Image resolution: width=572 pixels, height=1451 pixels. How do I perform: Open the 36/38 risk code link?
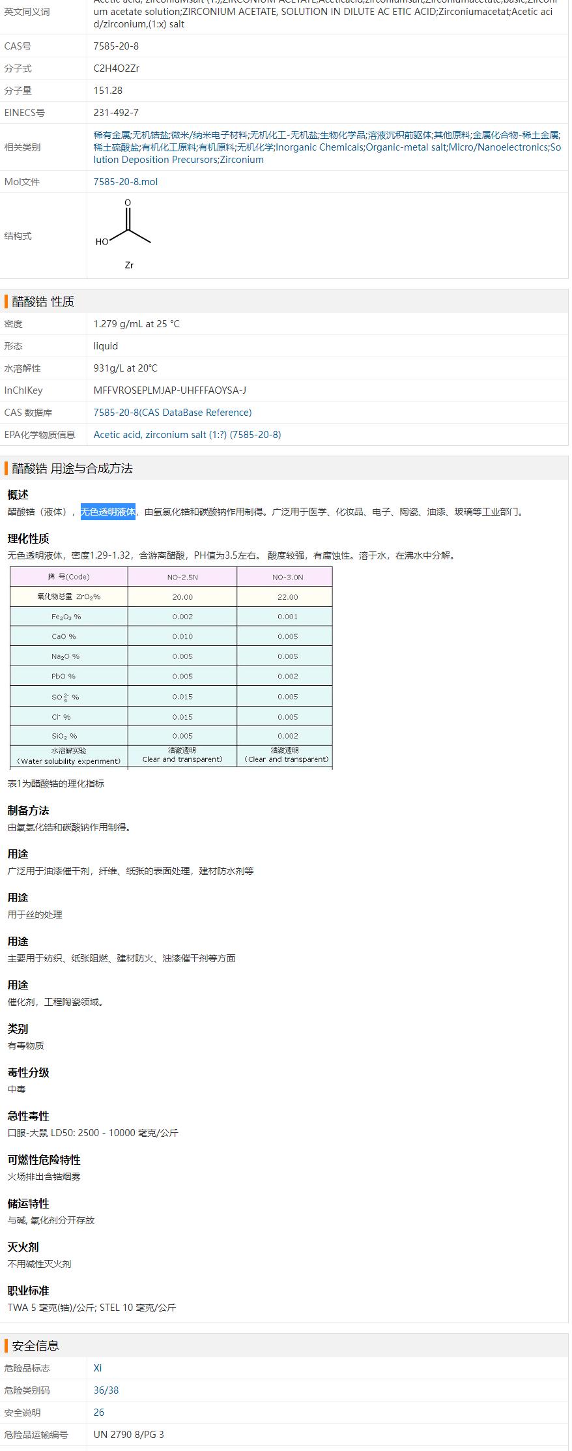(x=106, y=1390)
